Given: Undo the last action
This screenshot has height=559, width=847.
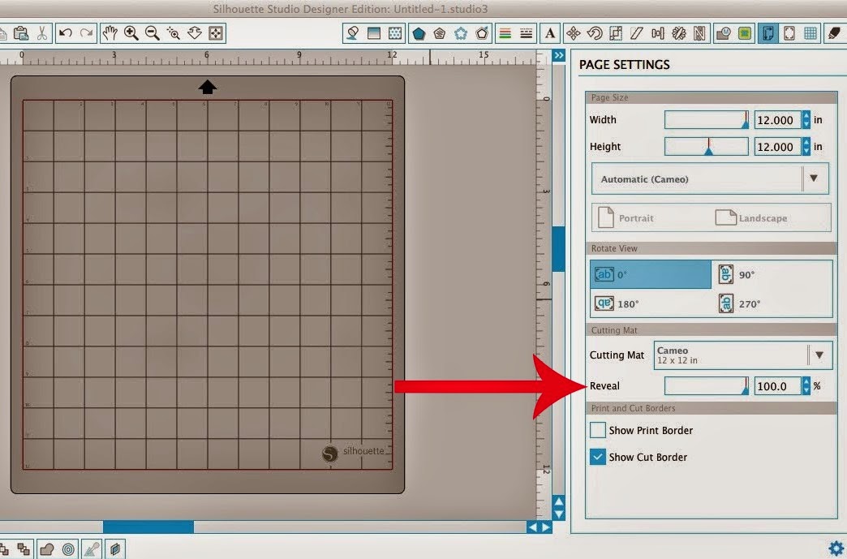Looking at the screenshot, I should click(x=66, y=33).
